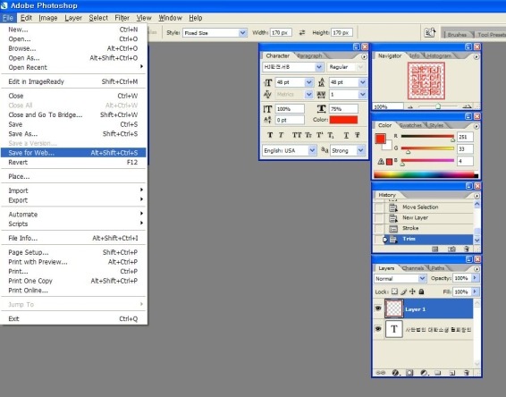
Task: Open the English: USA language dropdown
Action: pos(312,150)
